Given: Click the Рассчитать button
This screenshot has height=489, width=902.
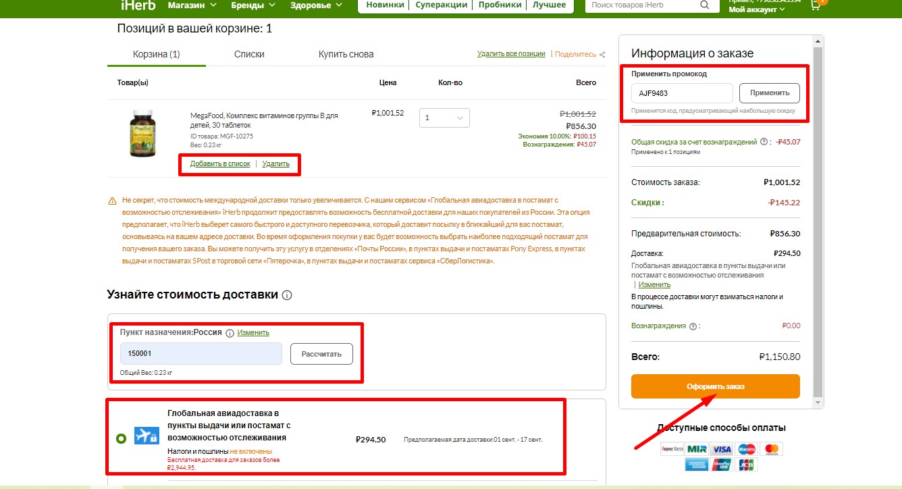Looking at the screenshot, I should 321,354.
